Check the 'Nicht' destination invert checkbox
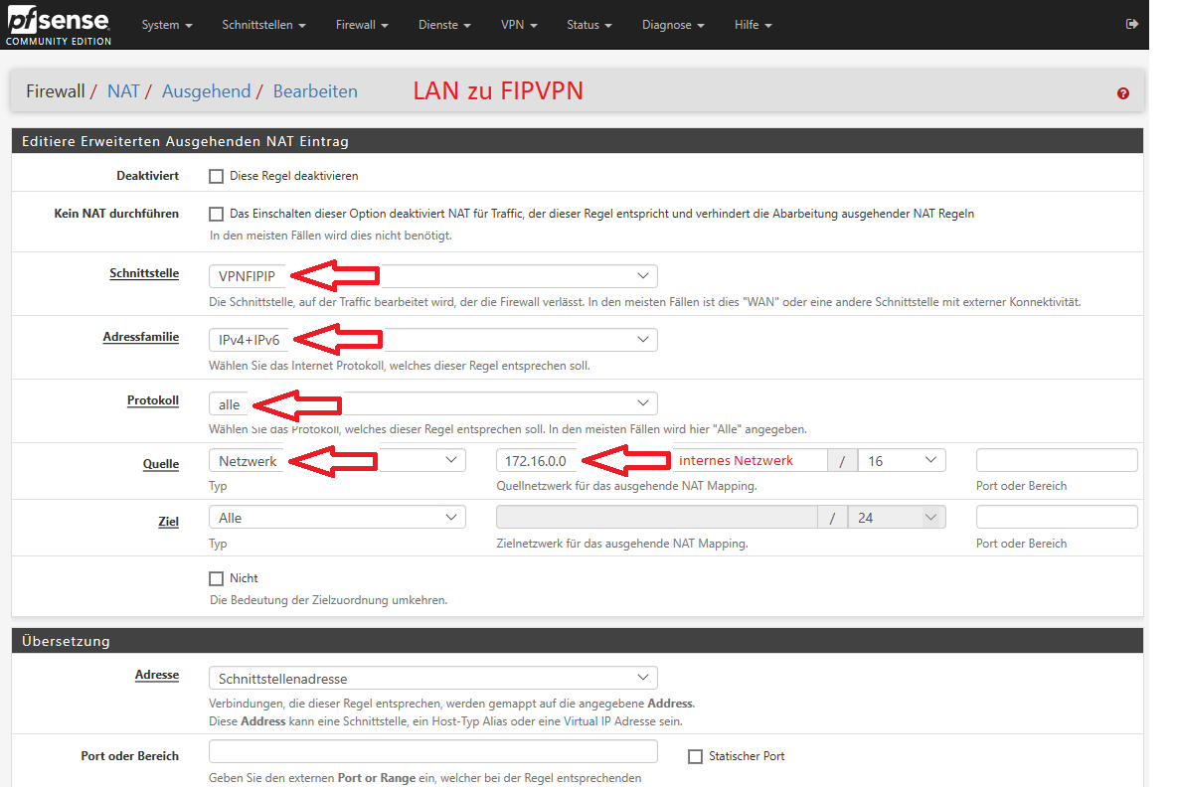Image resolution: width=1177 pixels, height=787 pixels. tap(216, 578)
